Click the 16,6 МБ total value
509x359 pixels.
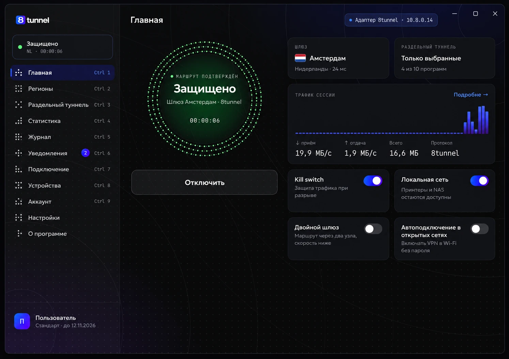coord(404,153)
